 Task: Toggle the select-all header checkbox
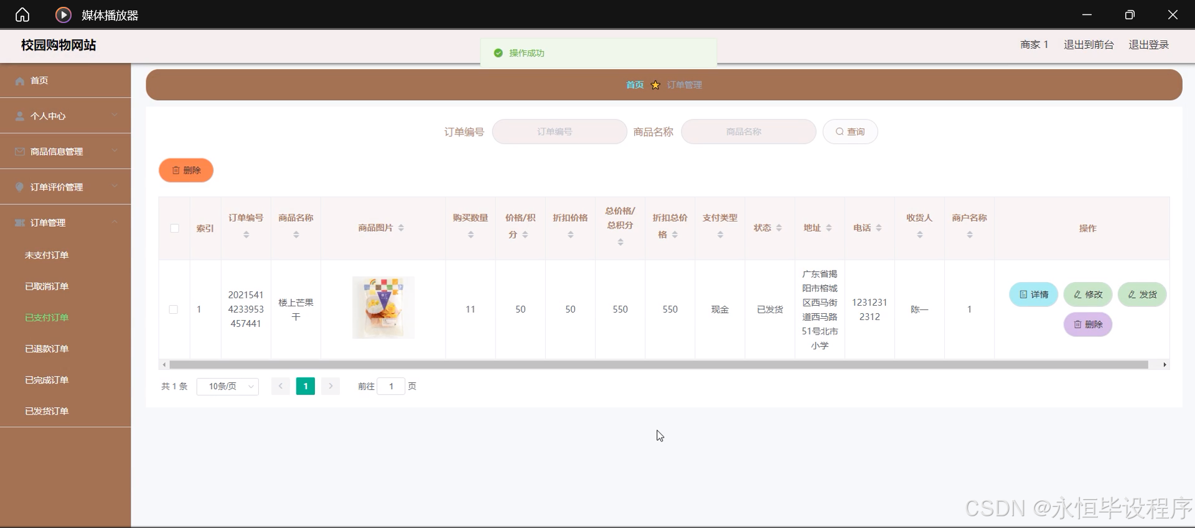(174, 229)
